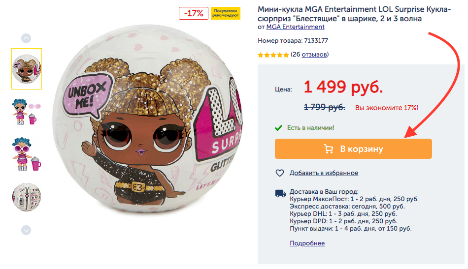This screenshot has height=269, width=468.
Task: Open the 26 отзывов reviews link
Action: tap(314, 54)
